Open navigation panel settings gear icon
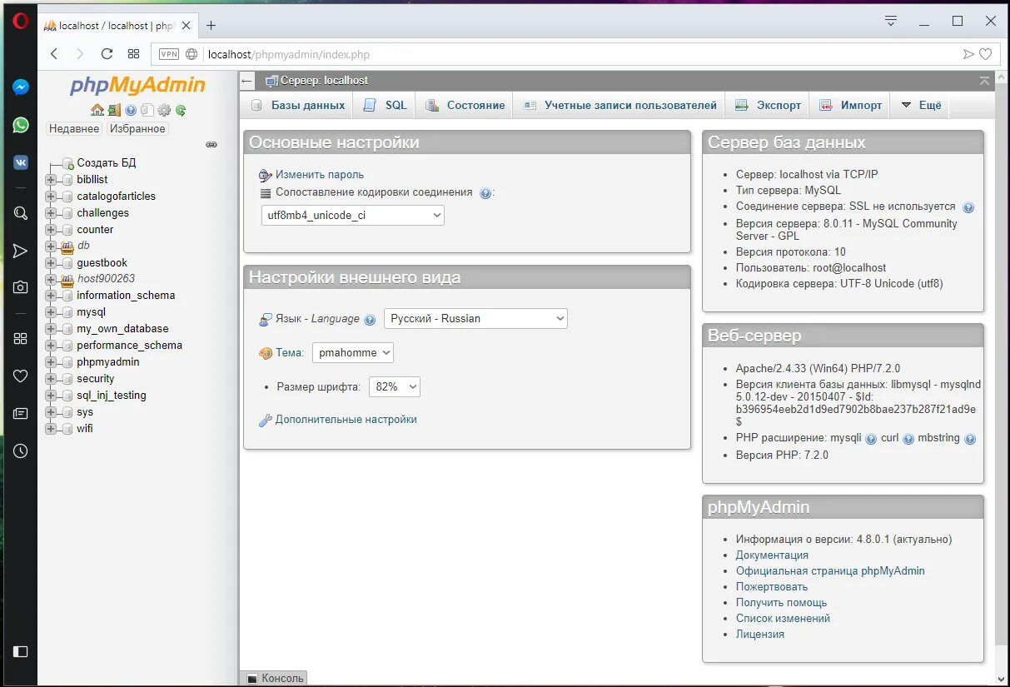The image size is (1010, 687). click(x=164, y=110)
